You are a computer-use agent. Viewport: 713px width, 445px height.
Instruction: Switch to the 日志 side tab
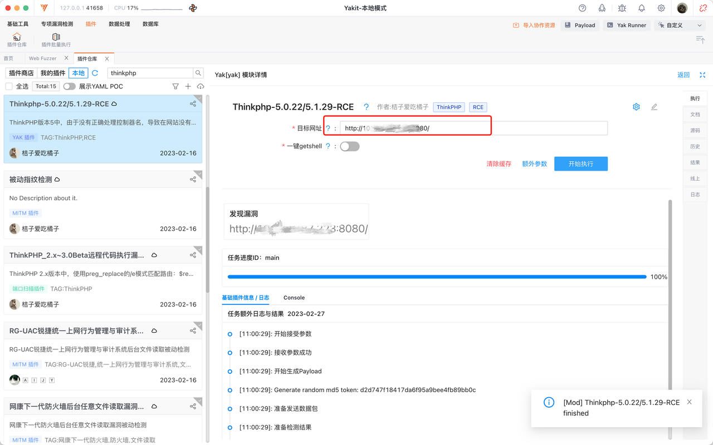coord(695,195)
